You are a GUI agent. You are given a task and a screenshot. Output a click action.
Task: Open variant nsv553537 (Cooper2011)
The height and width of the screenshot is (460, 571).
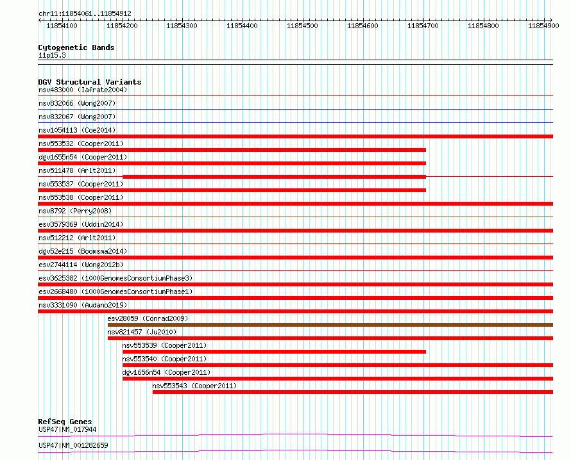point(81,184)
